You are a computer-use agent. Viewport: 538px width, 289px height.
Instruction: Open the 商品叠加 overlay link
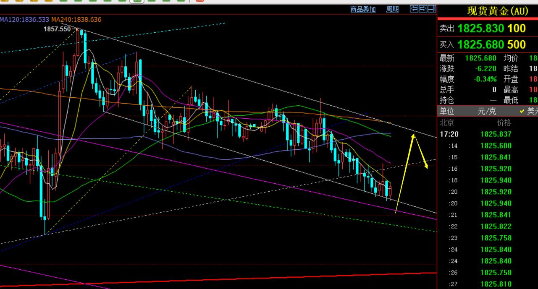tap(363, 9)
